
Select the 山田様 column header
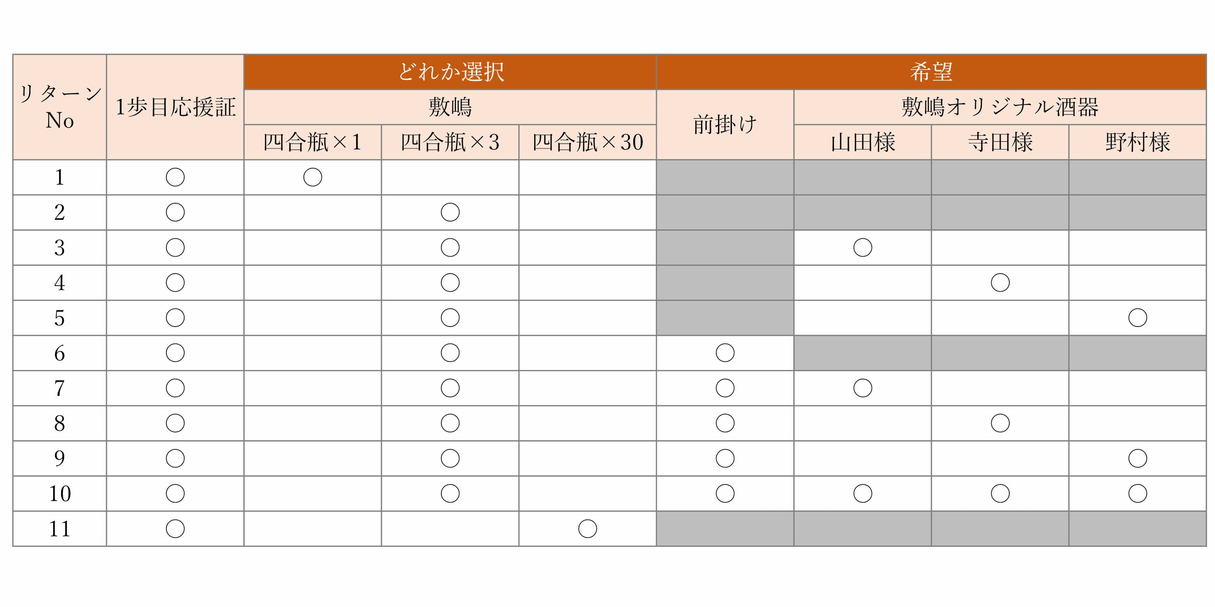coord(863,142)
